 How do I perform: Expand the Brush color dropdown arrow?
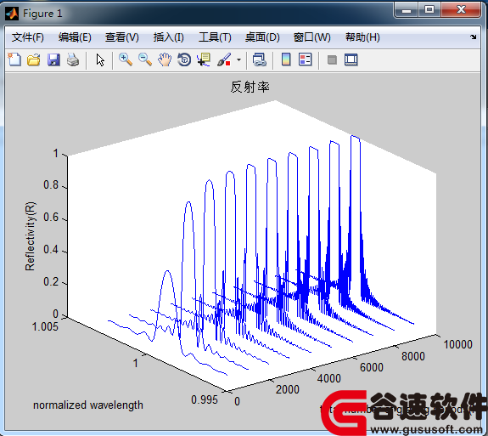coord(238,59)
